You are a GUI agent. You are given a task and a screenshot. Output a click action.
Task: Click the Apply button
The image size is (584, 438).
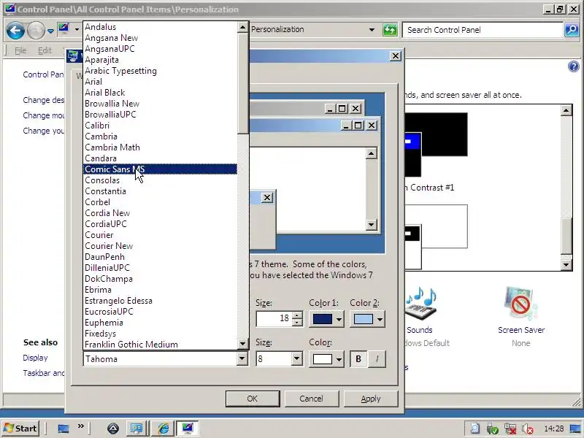pos(371,399)
